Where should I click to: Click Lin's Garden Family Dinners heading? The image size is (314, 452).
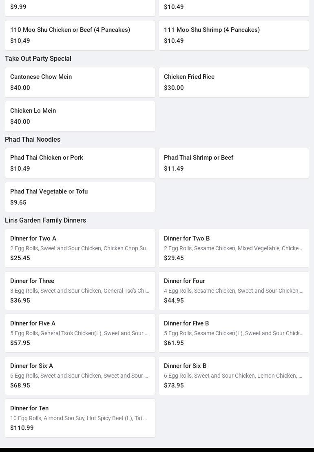[45, 220]
